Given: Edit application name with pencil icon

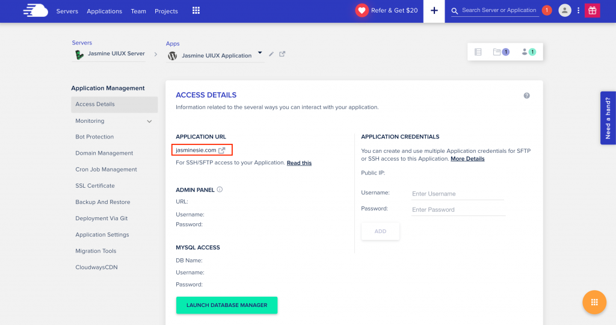Looking at the screenshot, I should click(271, 54).
